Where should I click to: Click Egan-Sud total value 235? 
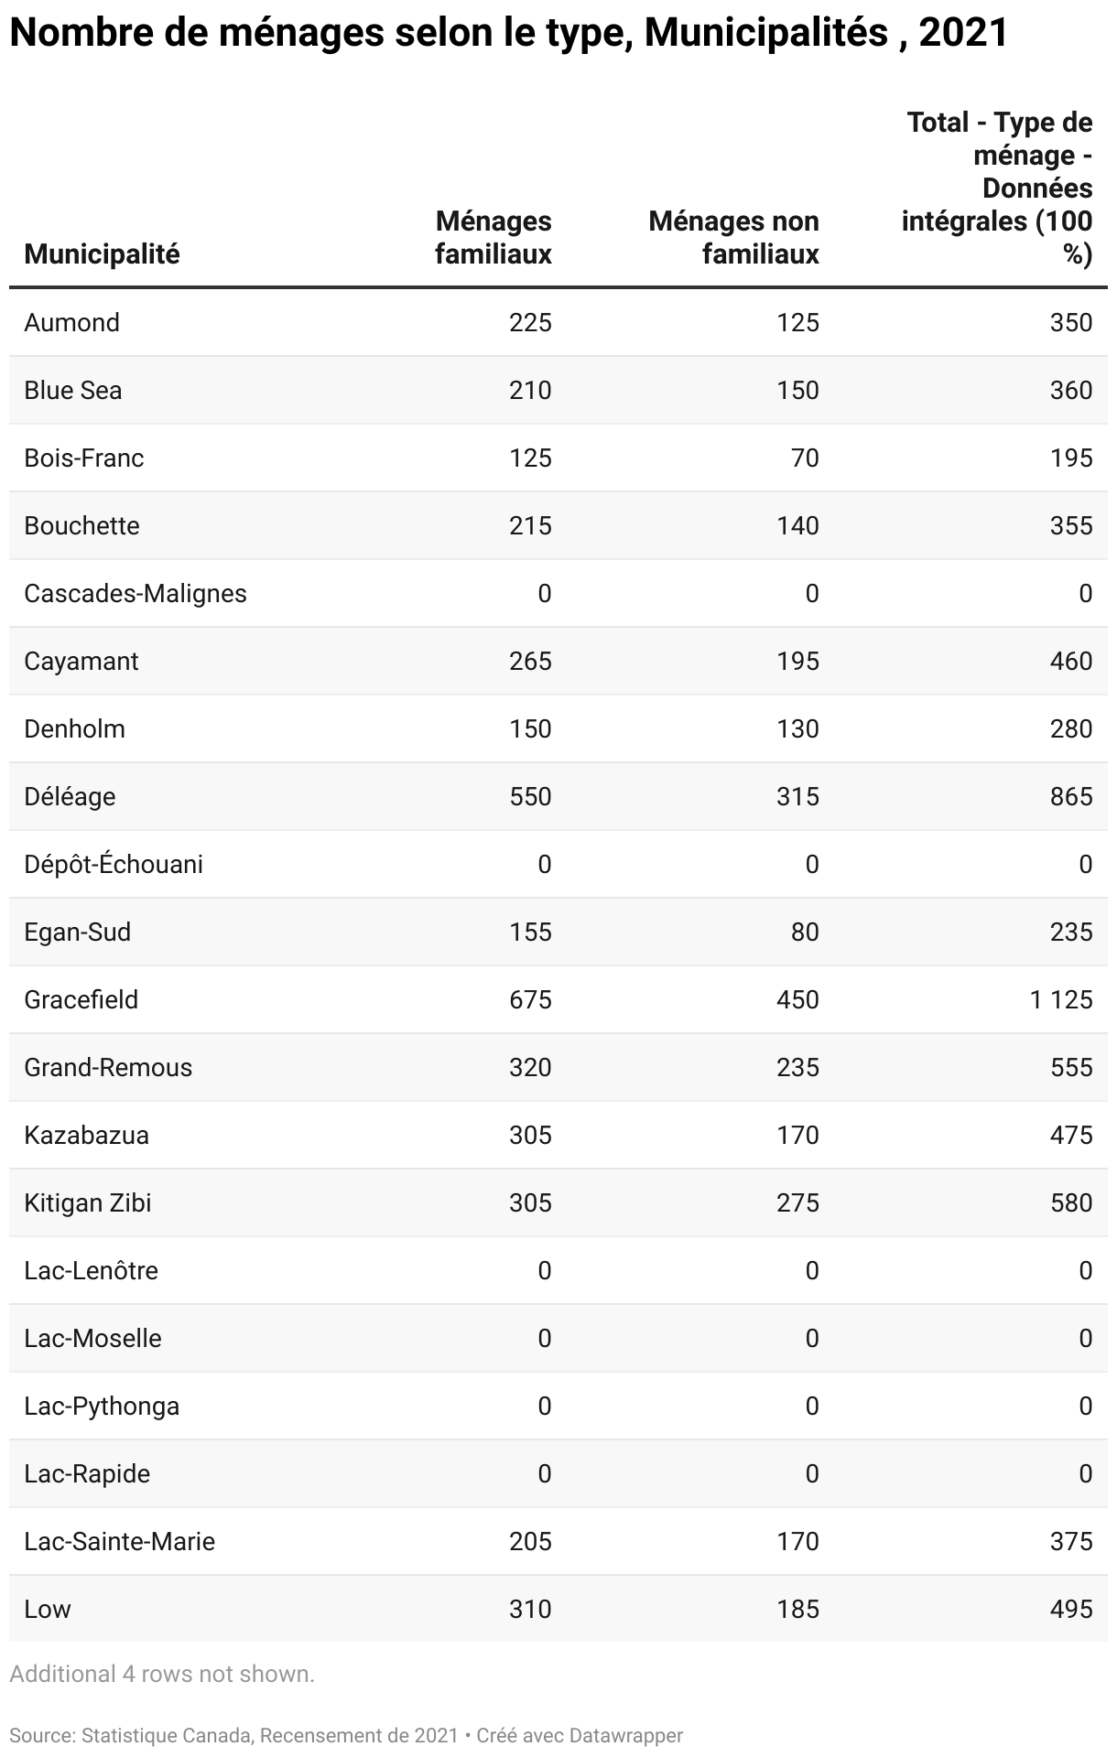pyautogui.click(x=1071, y=932)
